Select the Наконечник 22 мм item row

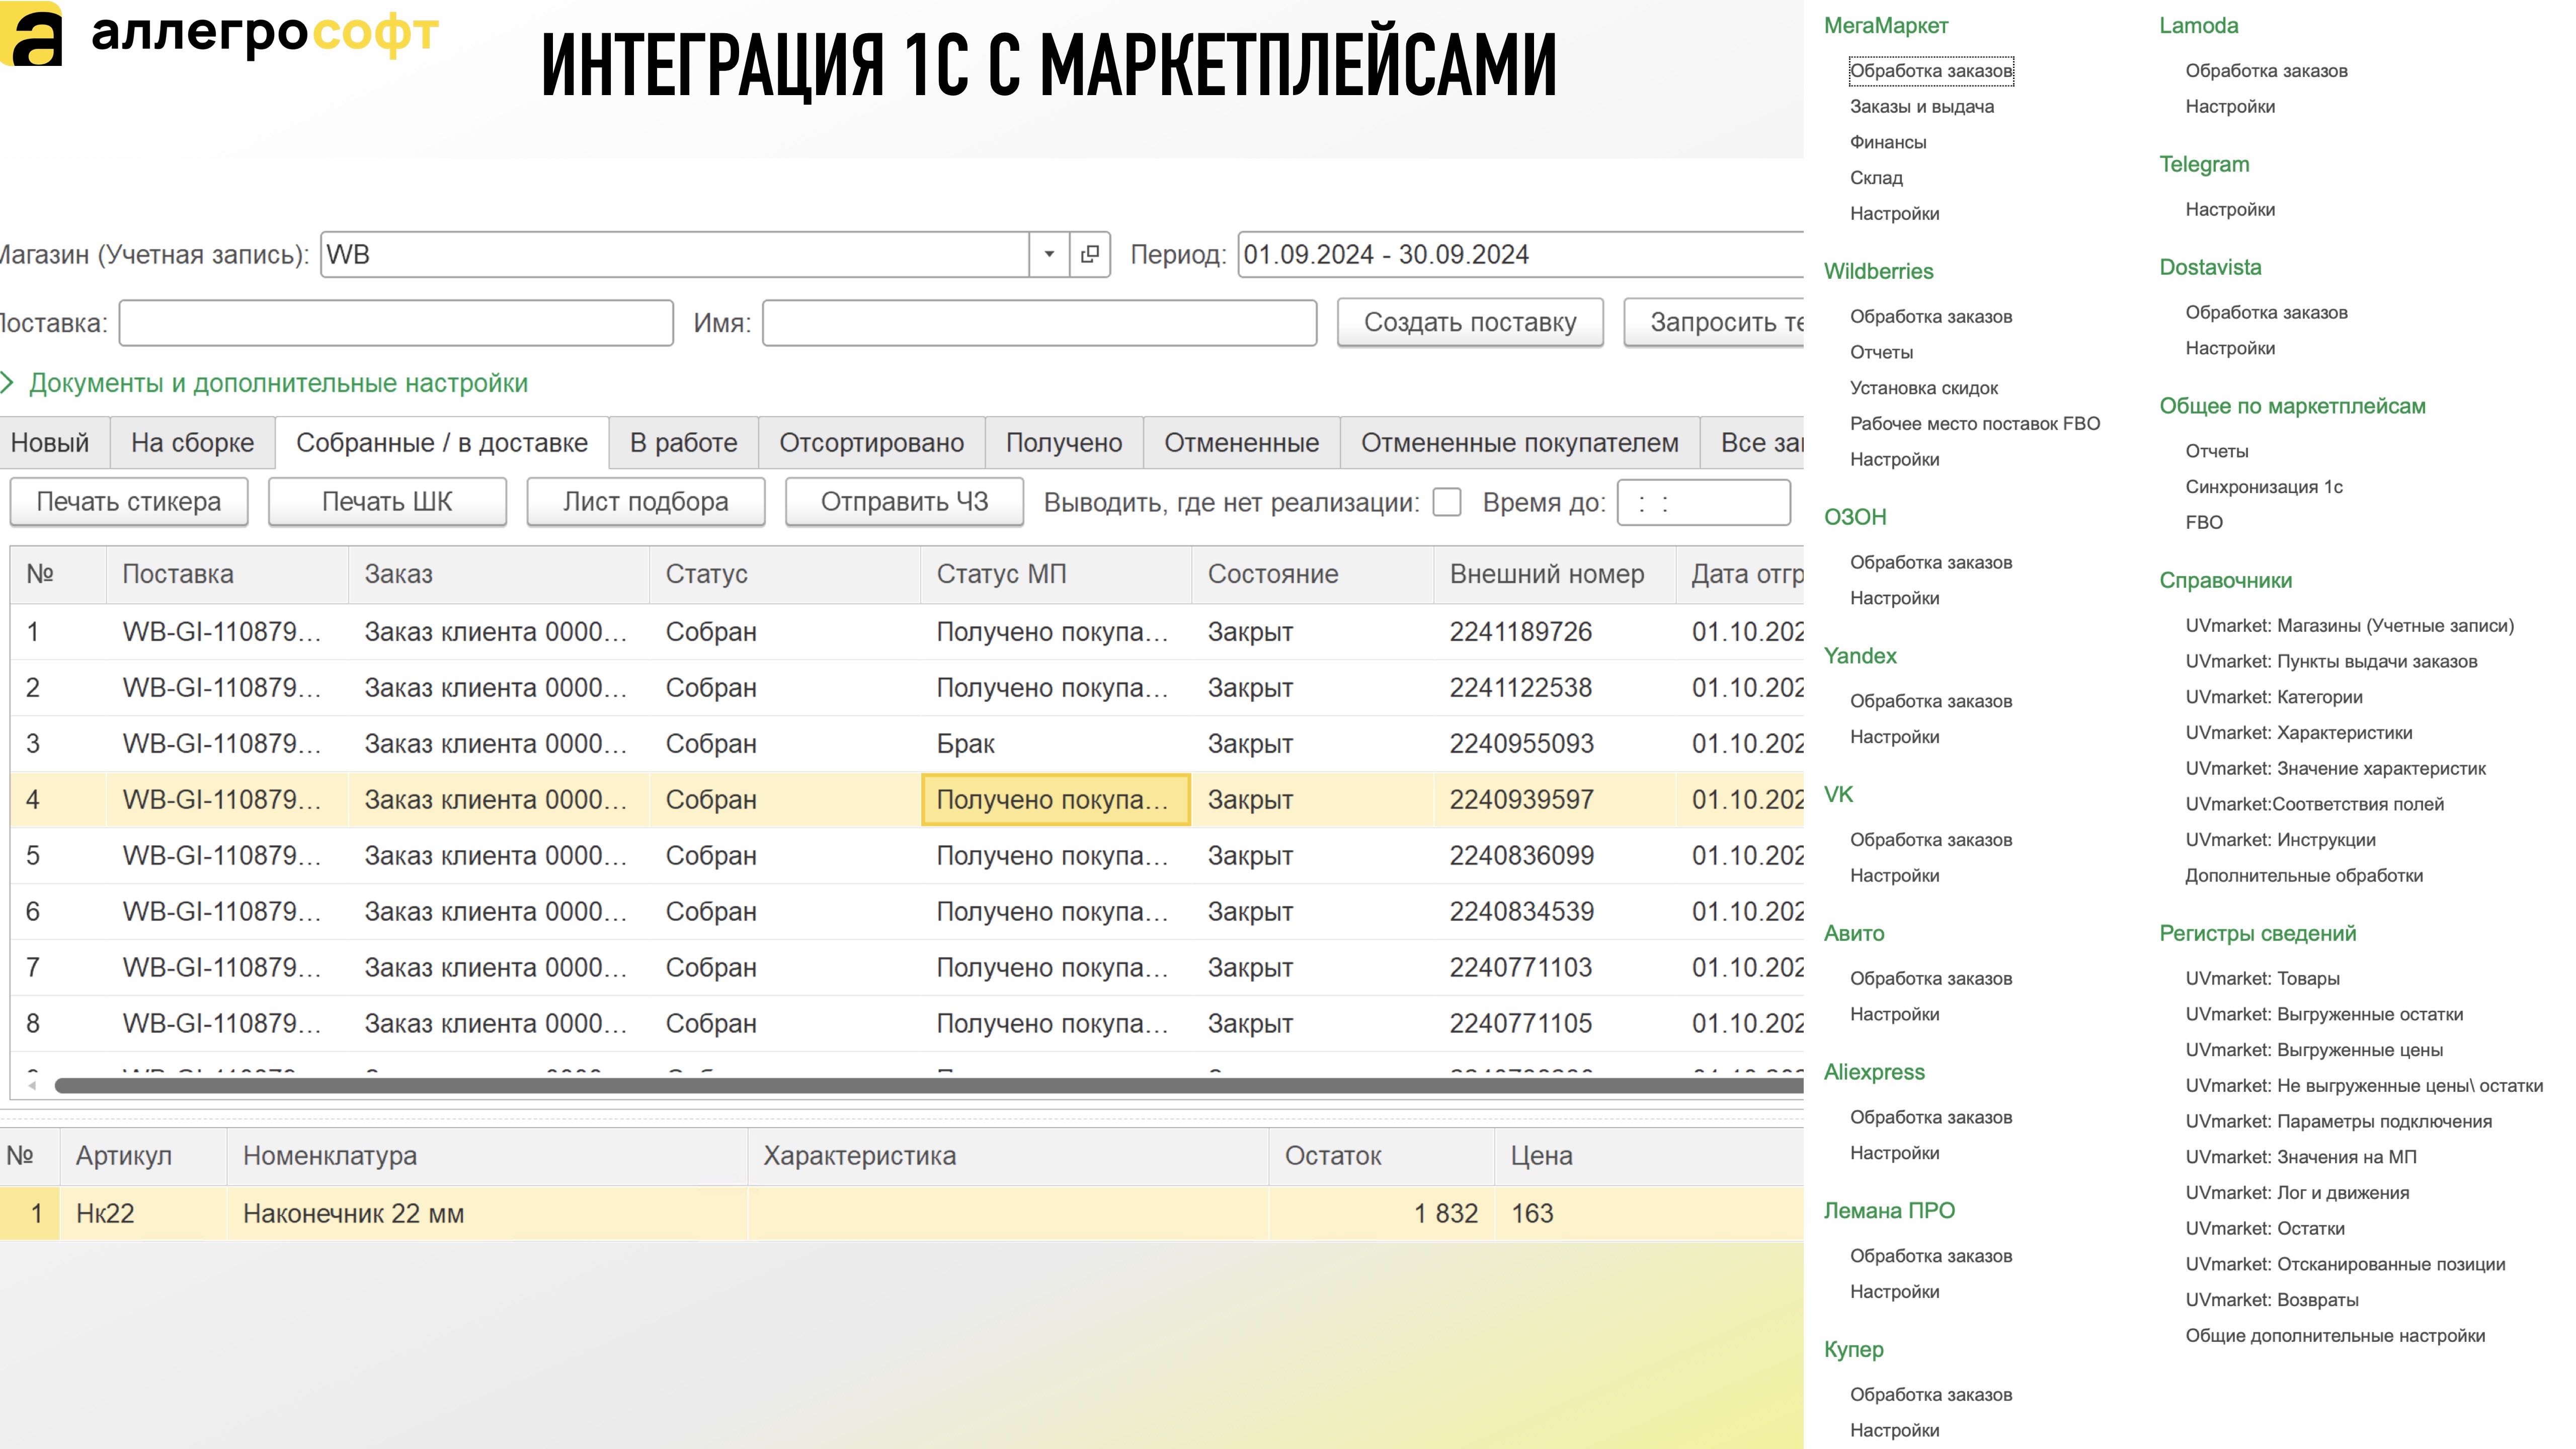point(902,1213)
